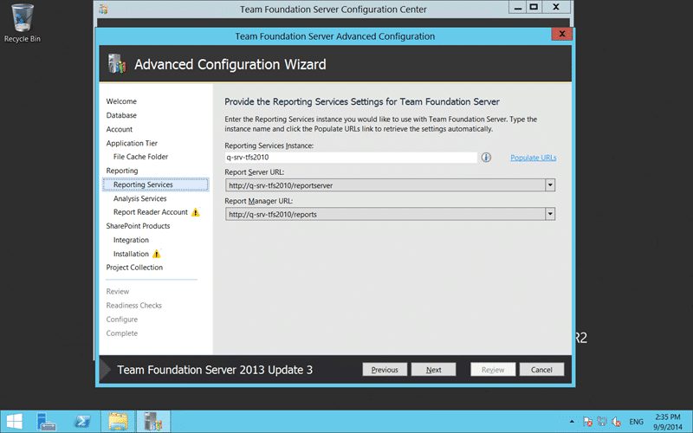Click the Team Foundation Server taskbar icon
Viewport: 693px width, 433px height.
[153, 422]
